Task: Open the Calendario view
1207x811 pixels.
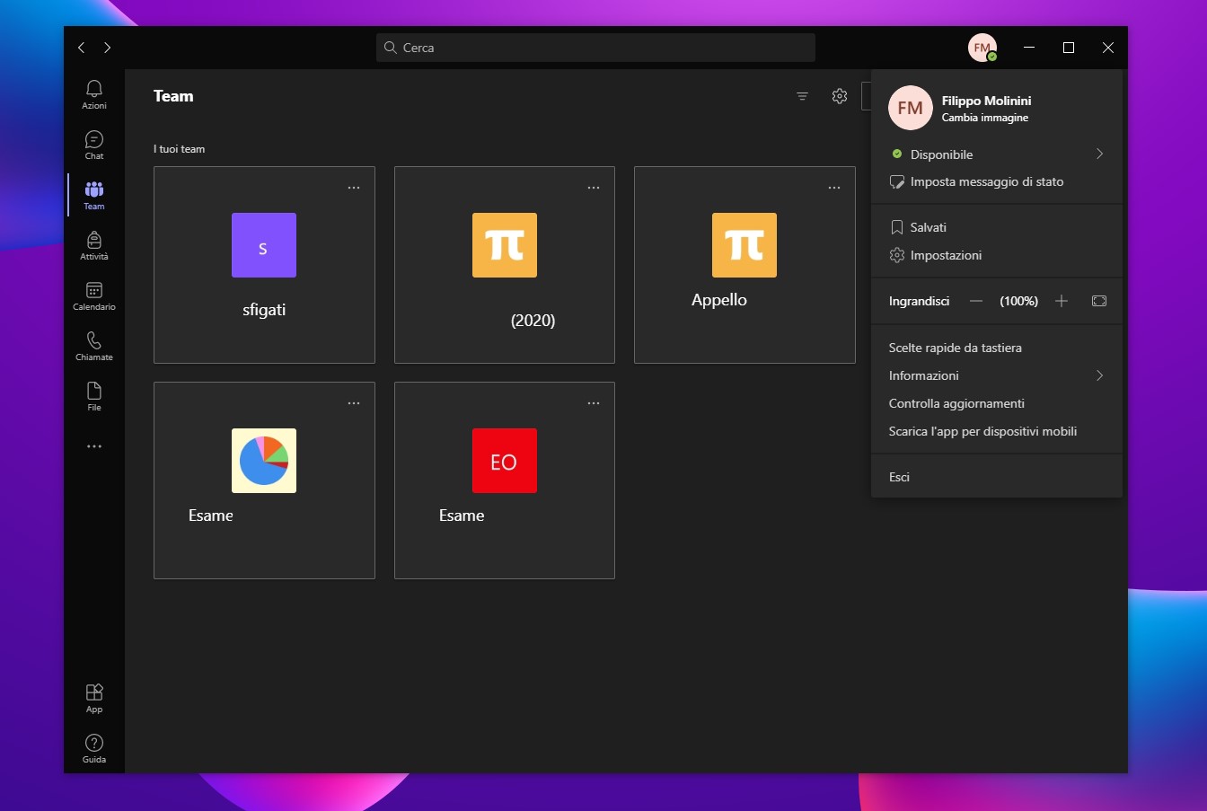Action: [x=94, y=295]
